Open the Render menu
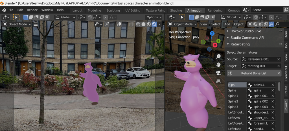The height and width of the screenshot is (131, 289). pos(32,10)
